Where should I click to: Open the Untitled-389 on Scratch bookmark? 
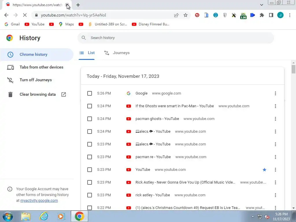[108, 24]
